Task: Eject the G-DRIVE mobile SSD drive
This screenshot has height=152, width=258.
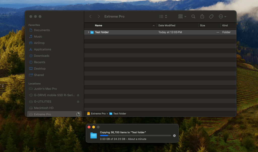Action: tap(78, 95)
